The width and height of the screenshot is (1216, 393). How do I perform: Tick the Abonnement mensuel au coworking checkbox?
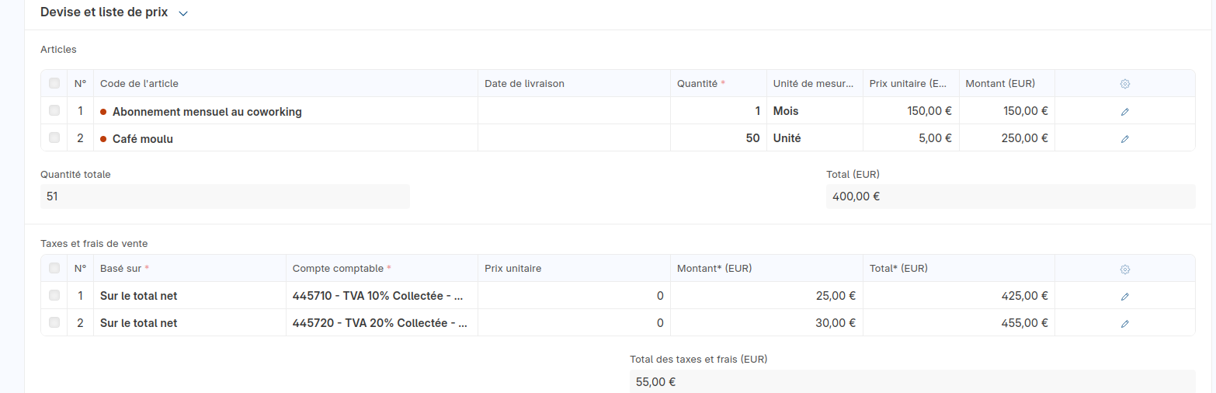[x=54, y=110]
